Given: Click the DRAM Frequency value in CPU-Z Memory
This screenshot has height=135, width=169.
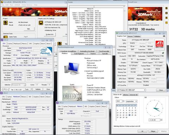Looking at the screenshot, I should pos(88,122).
